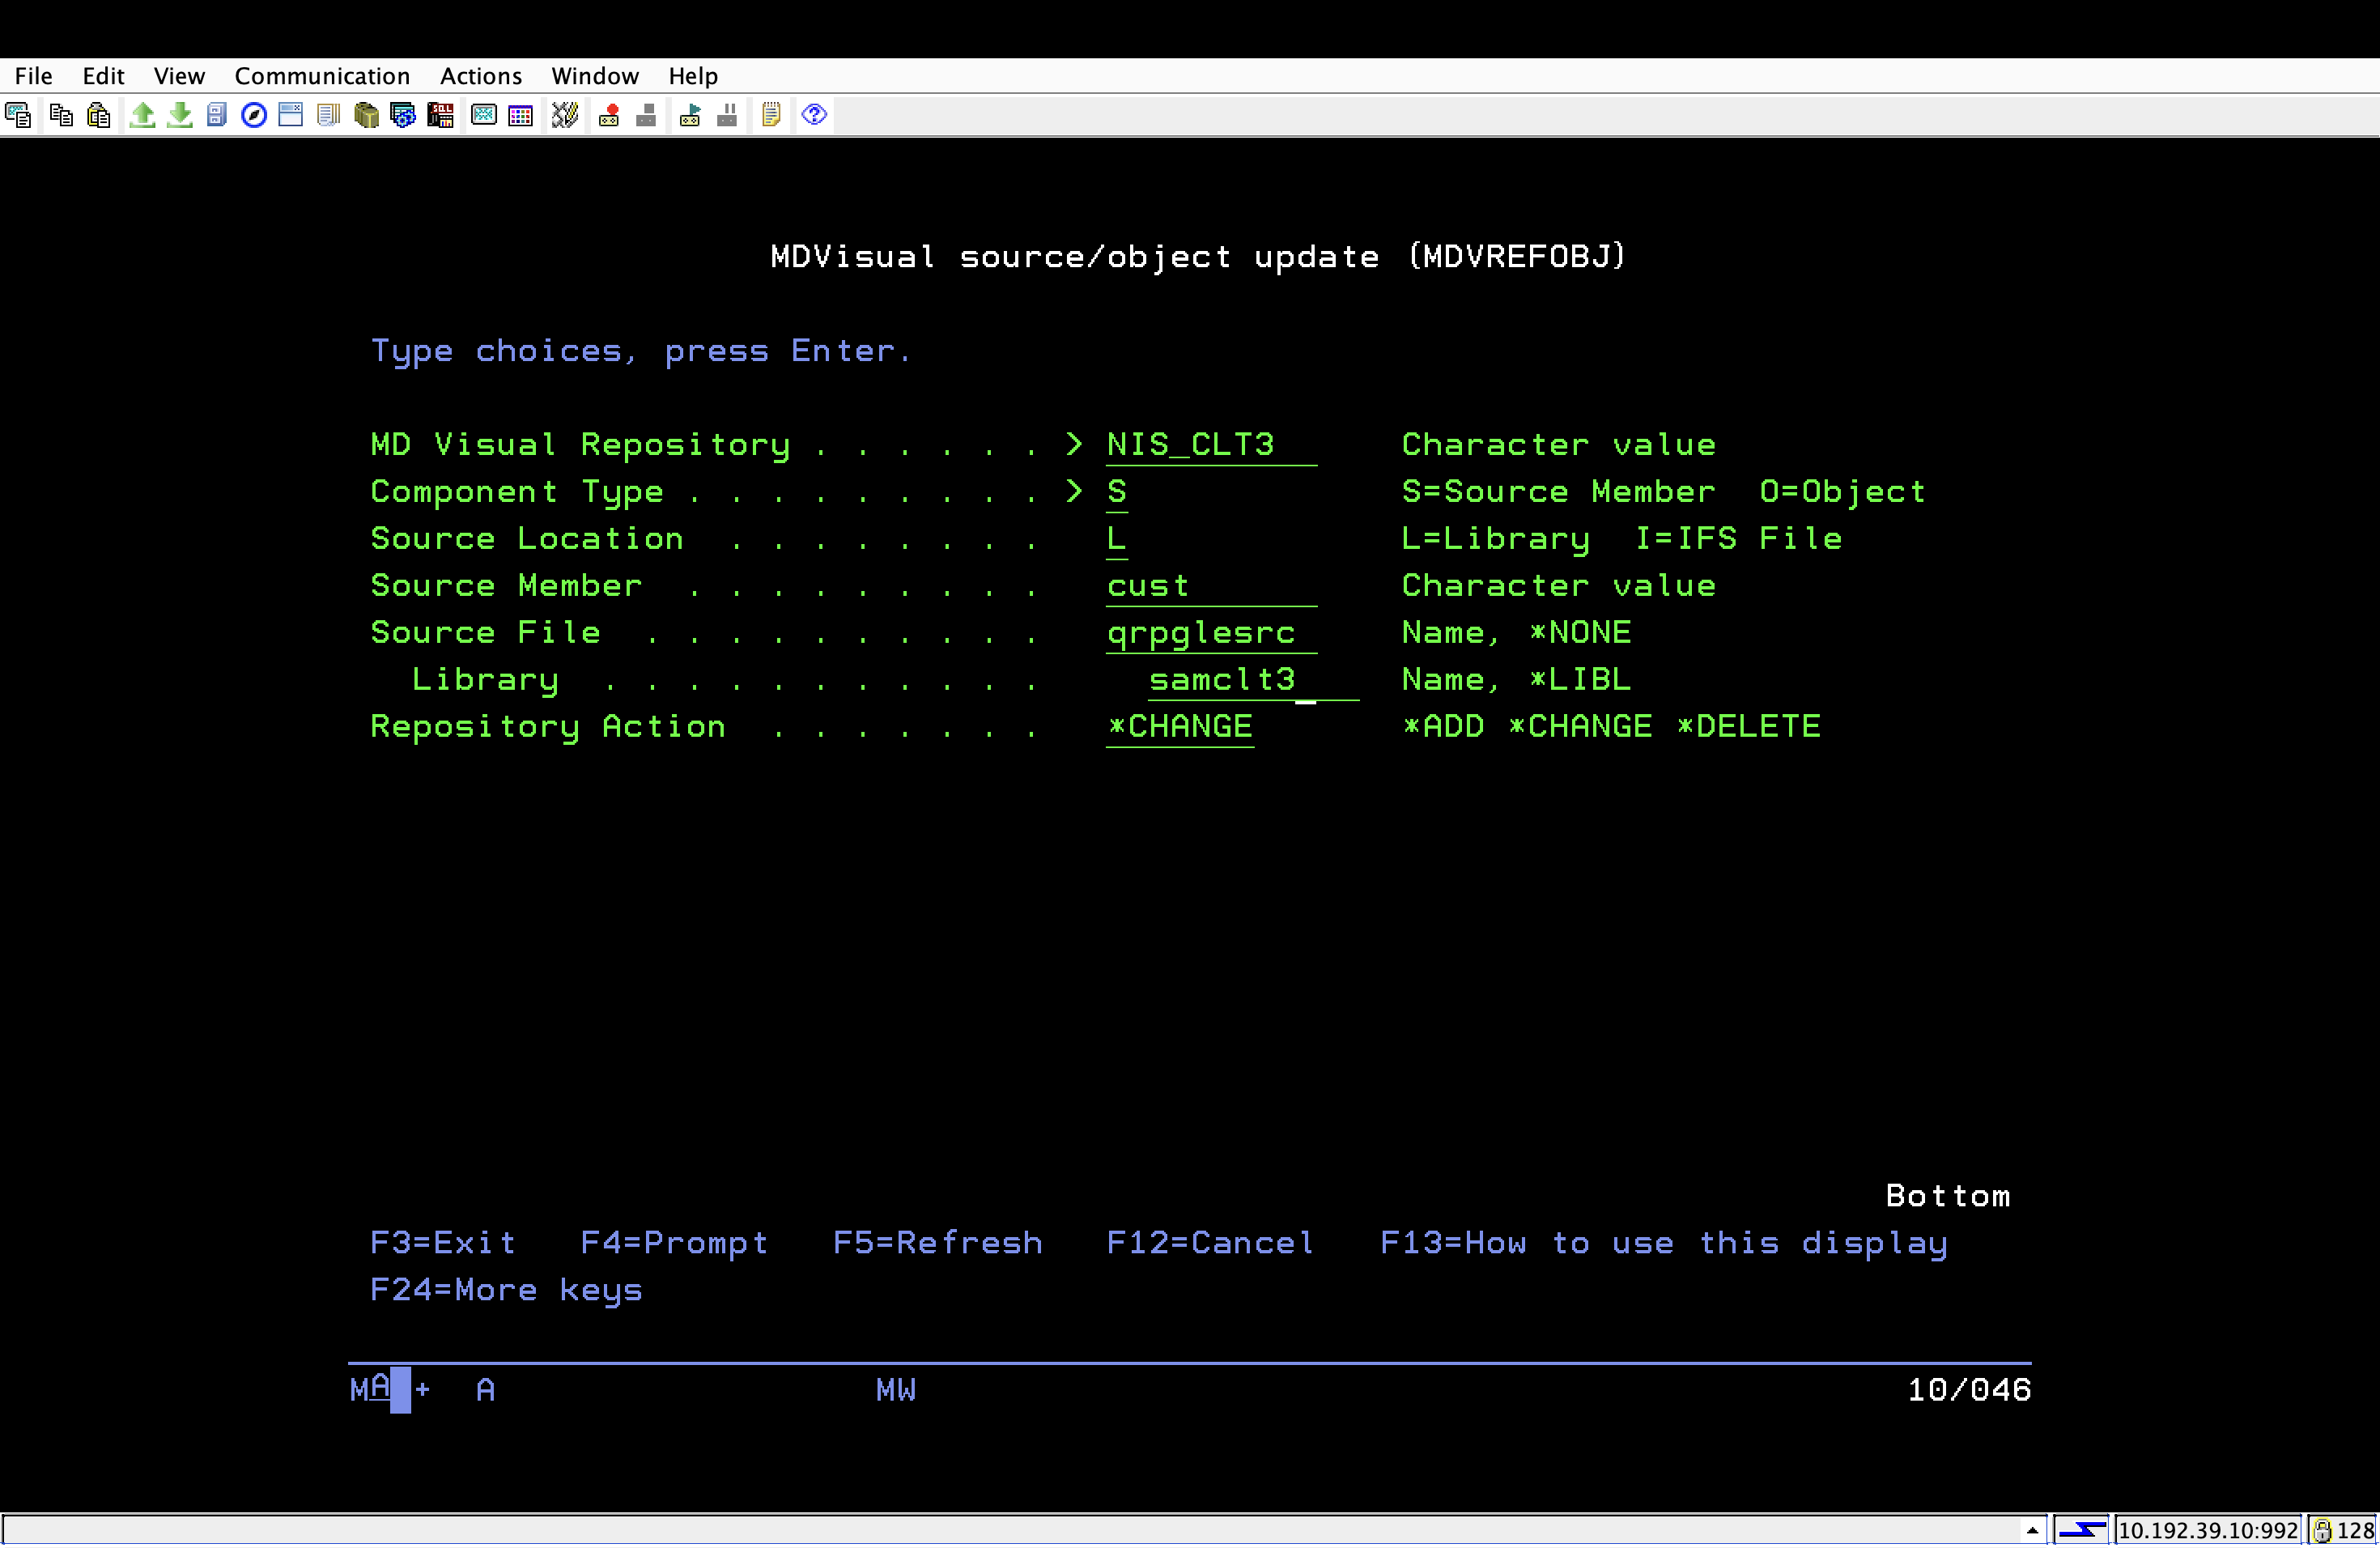Viewport: 2380px width, 1548px height.
Task: Click the olive jerrycan toolbar icon
Action: (366, 115)
